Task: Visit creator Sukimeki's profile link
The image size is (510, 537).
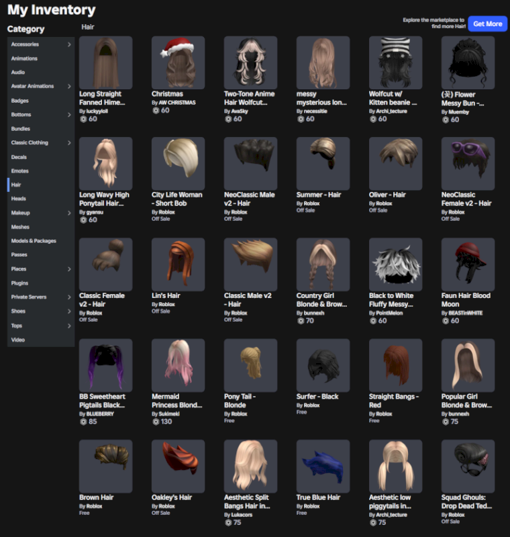Action: click(168, 413)
